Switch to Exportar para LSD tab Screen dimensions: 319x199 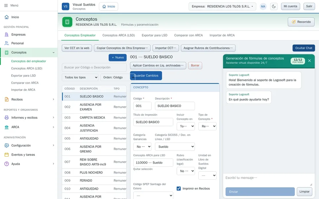click(x=155, y=35)
